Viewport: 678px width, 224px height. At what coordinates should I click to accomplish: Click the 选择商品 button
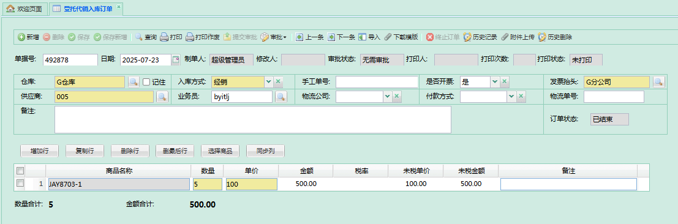click(220, 151)
